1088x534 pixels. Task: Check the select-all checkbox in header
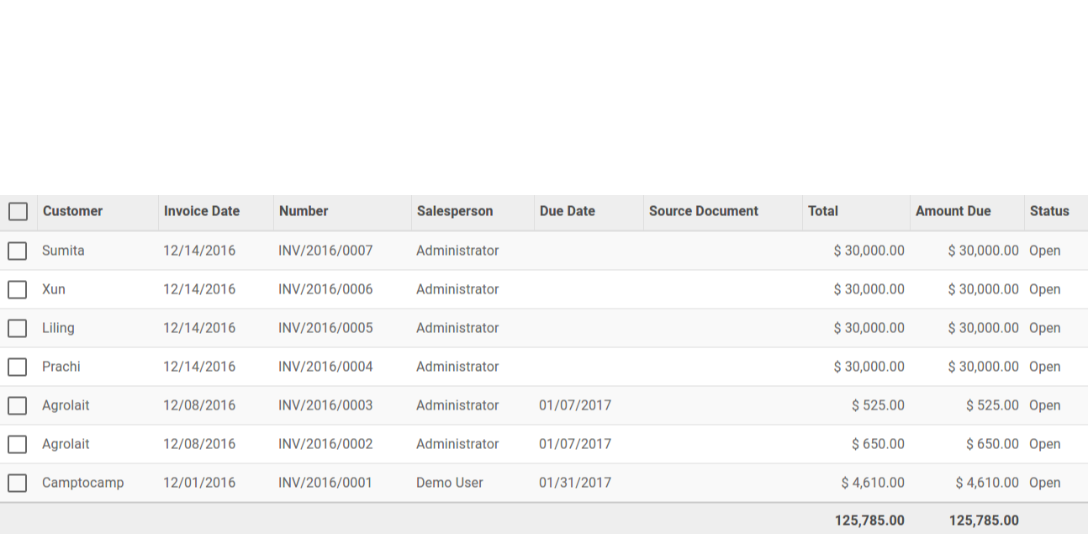[18, 211]
